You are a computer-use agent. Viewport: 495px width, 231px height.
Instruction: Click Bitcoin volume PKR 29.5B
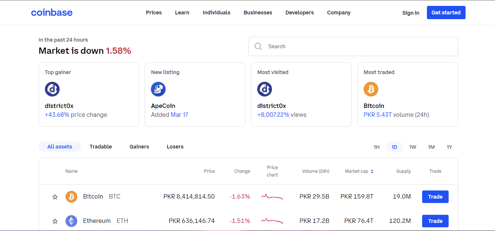tap(315, 197)
